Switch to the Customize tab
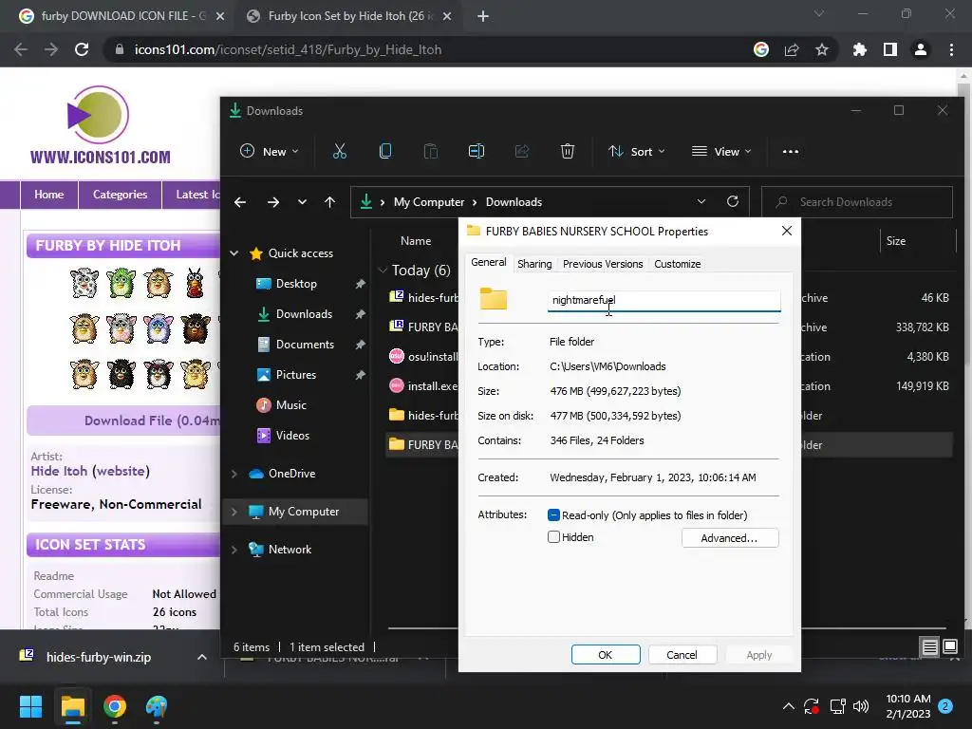 pyautogui.click(x=677, y=264)
